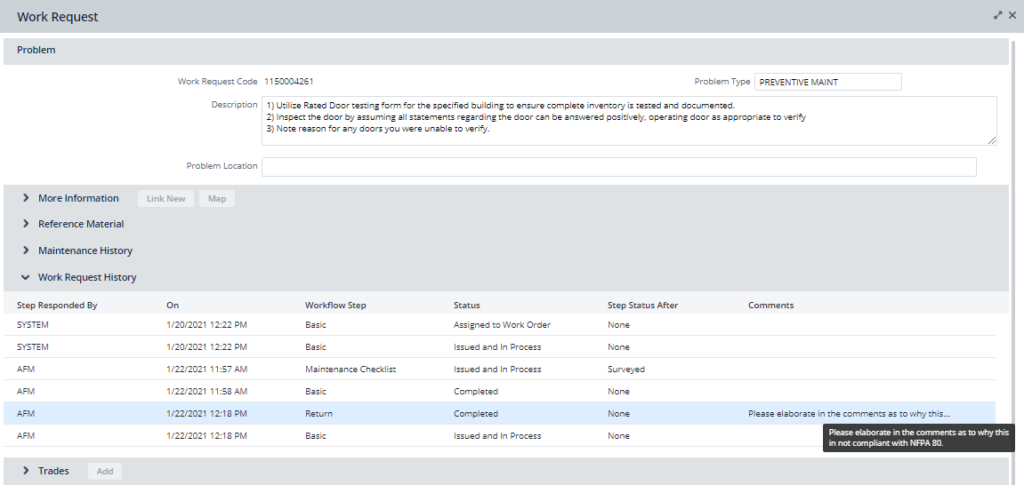Screen dimensions: 1024x485
Task: Select the Assigned to Work Order status cell
Action: click(x=502, y=324)
